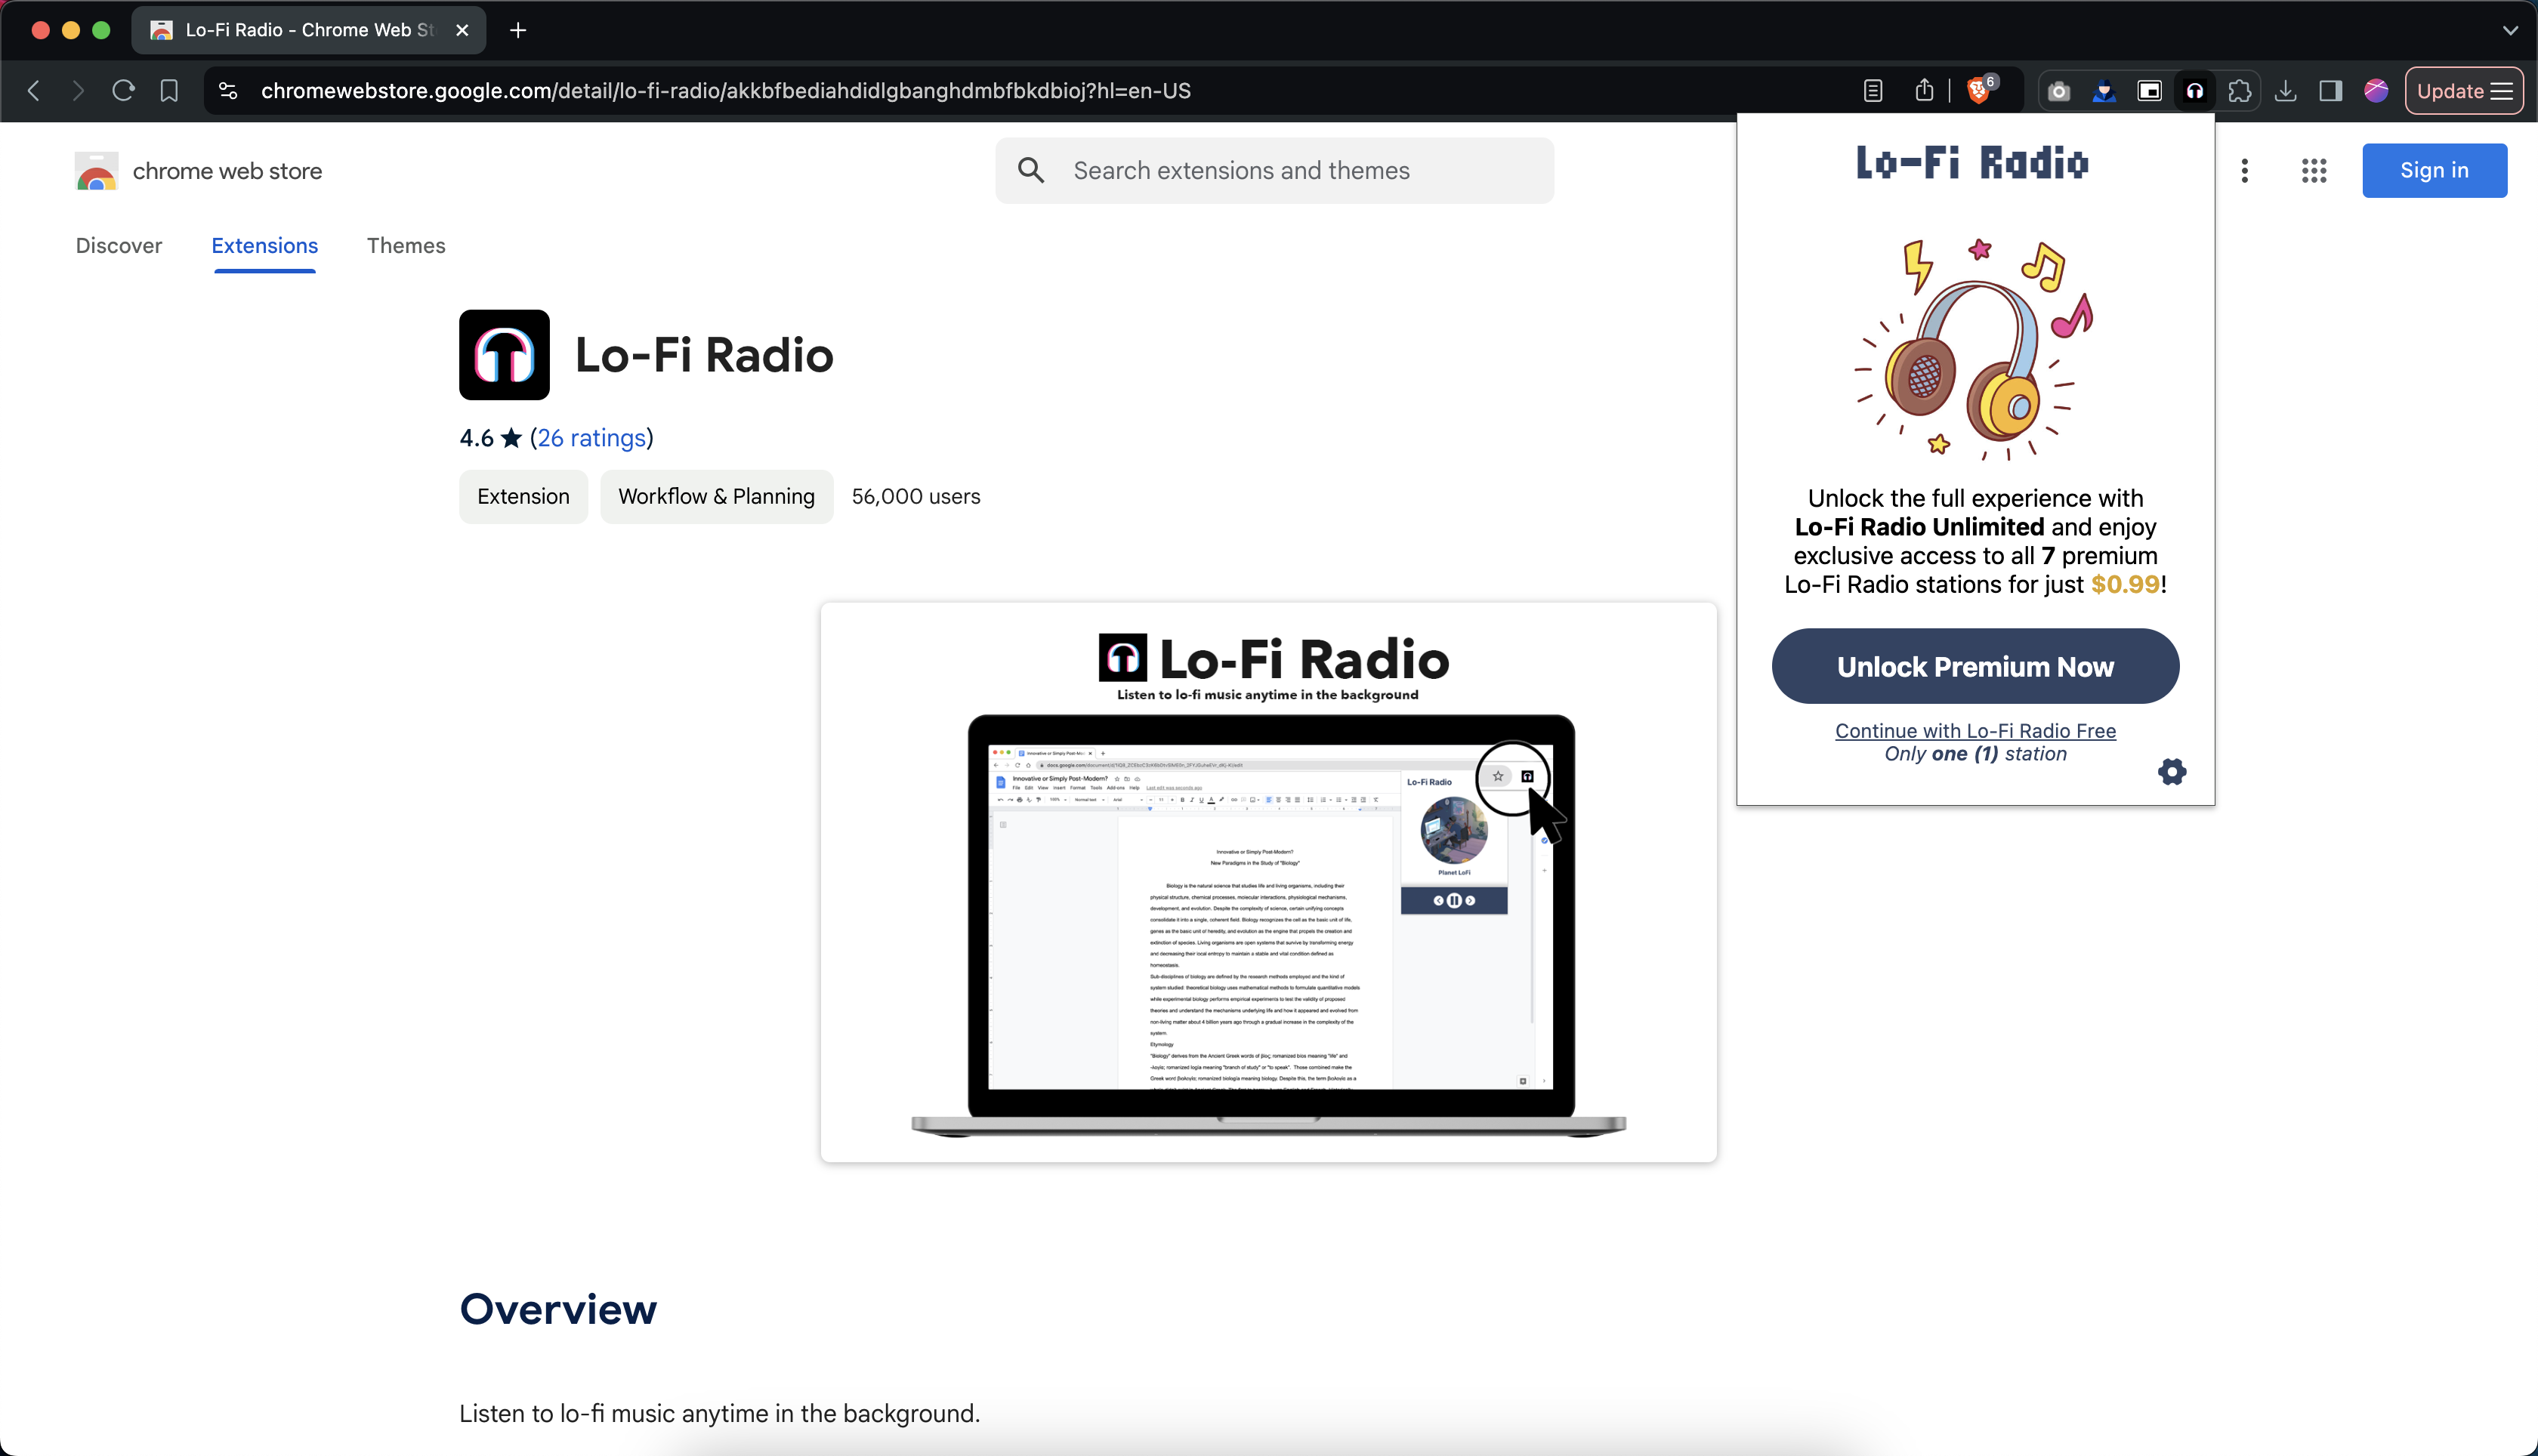
Task: Click the pixelated Lo-Fi Radio popup title
Action: [1972, 163]
